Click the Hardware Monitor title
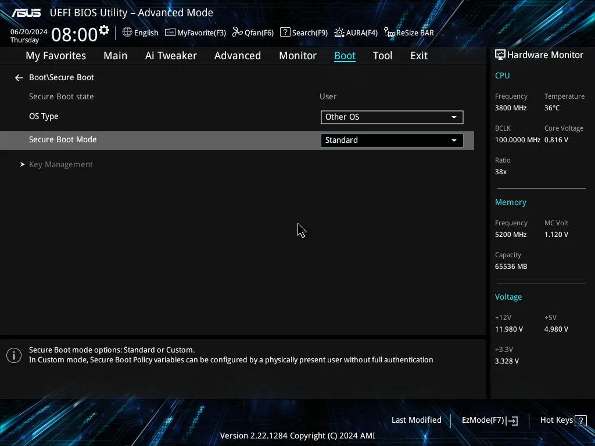Viewport: 595px width, 446px height. click(x=545, y=55)
